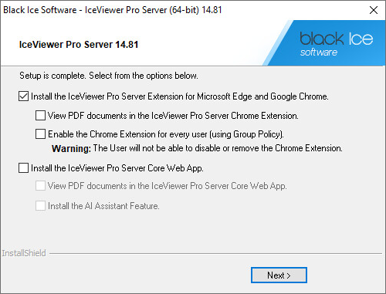Click the Server Core Web App label text
Image resolution: width=386 pixels, height=294 pixels.
(x=162, y=168)
